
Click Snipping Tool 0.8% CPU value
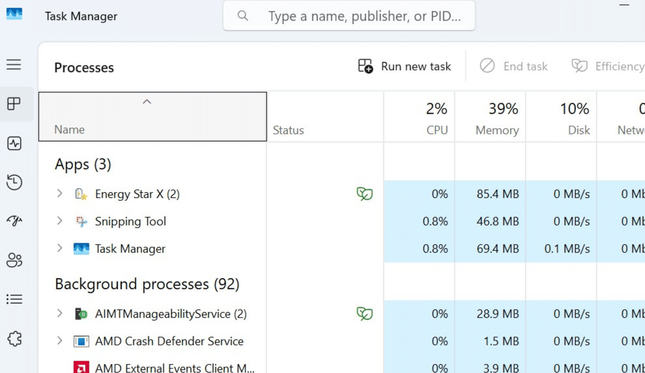click(435, 221)
